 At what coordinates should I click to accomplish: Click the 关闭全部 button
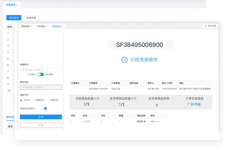tap(210, 26)
